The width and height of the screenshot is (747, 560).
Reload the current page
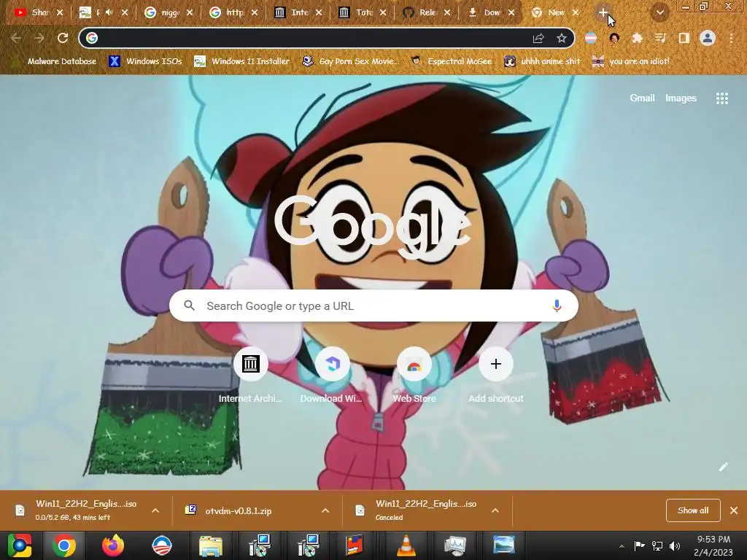tap(63, 38)
